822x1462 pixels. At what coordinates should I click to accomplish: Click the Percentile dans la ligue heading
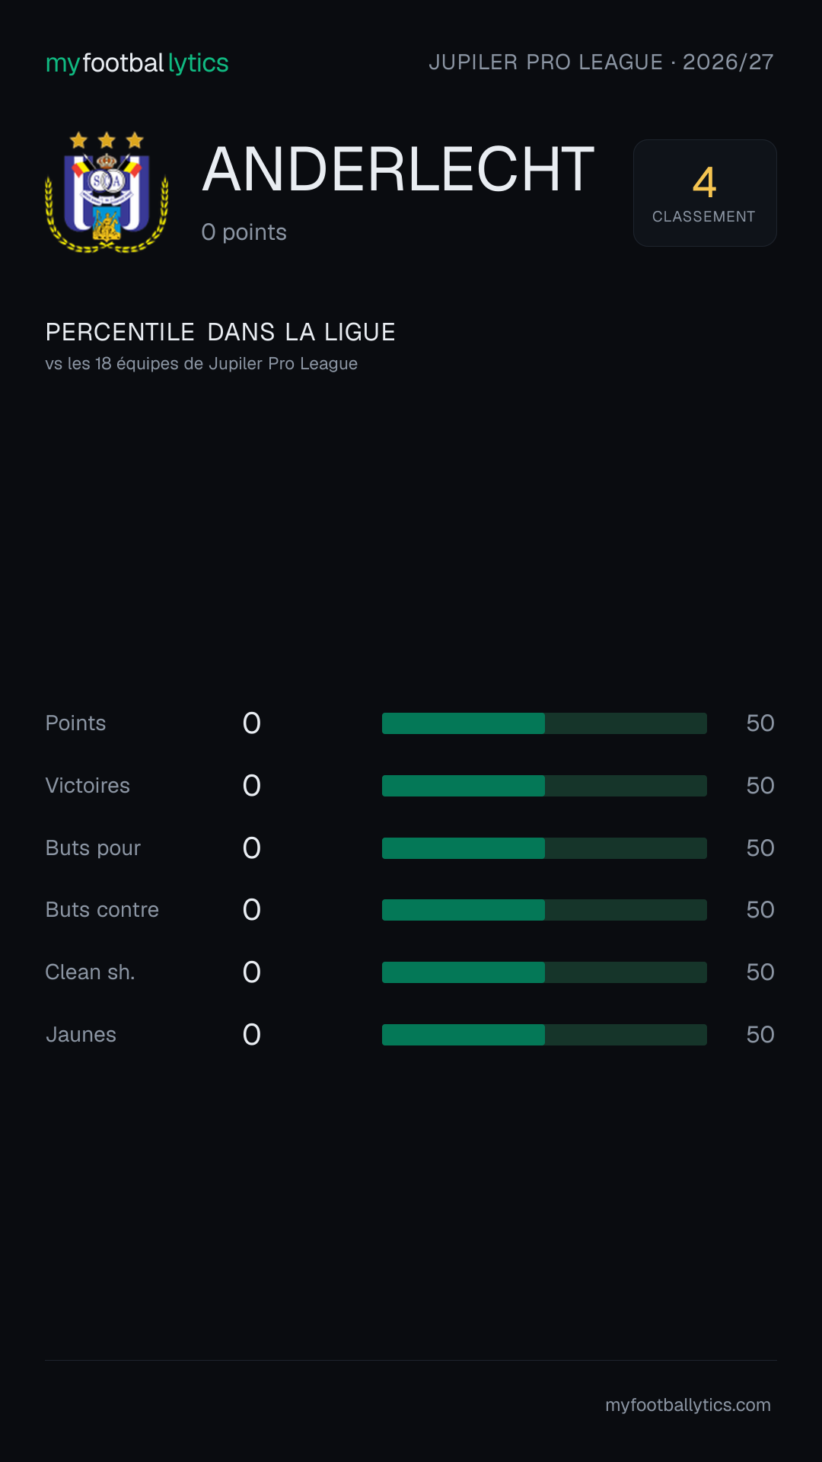click(220, 332)
